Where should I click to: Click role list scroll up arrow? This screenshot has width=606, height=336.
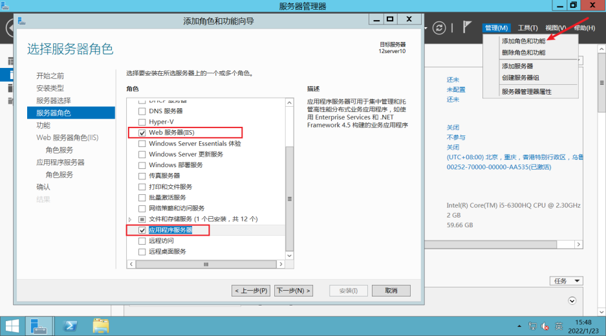pyautogui.click(x=289, y=102)
